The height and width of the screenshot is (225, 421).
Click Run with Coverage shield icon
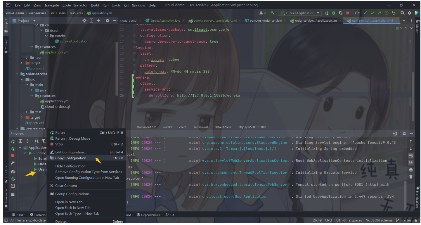(340, 13)
